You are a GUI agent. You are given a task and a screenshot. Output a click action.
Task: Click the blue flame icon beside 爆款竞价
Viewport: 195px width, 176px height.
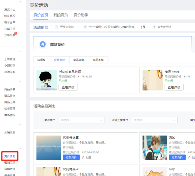[x=43, y=44]
